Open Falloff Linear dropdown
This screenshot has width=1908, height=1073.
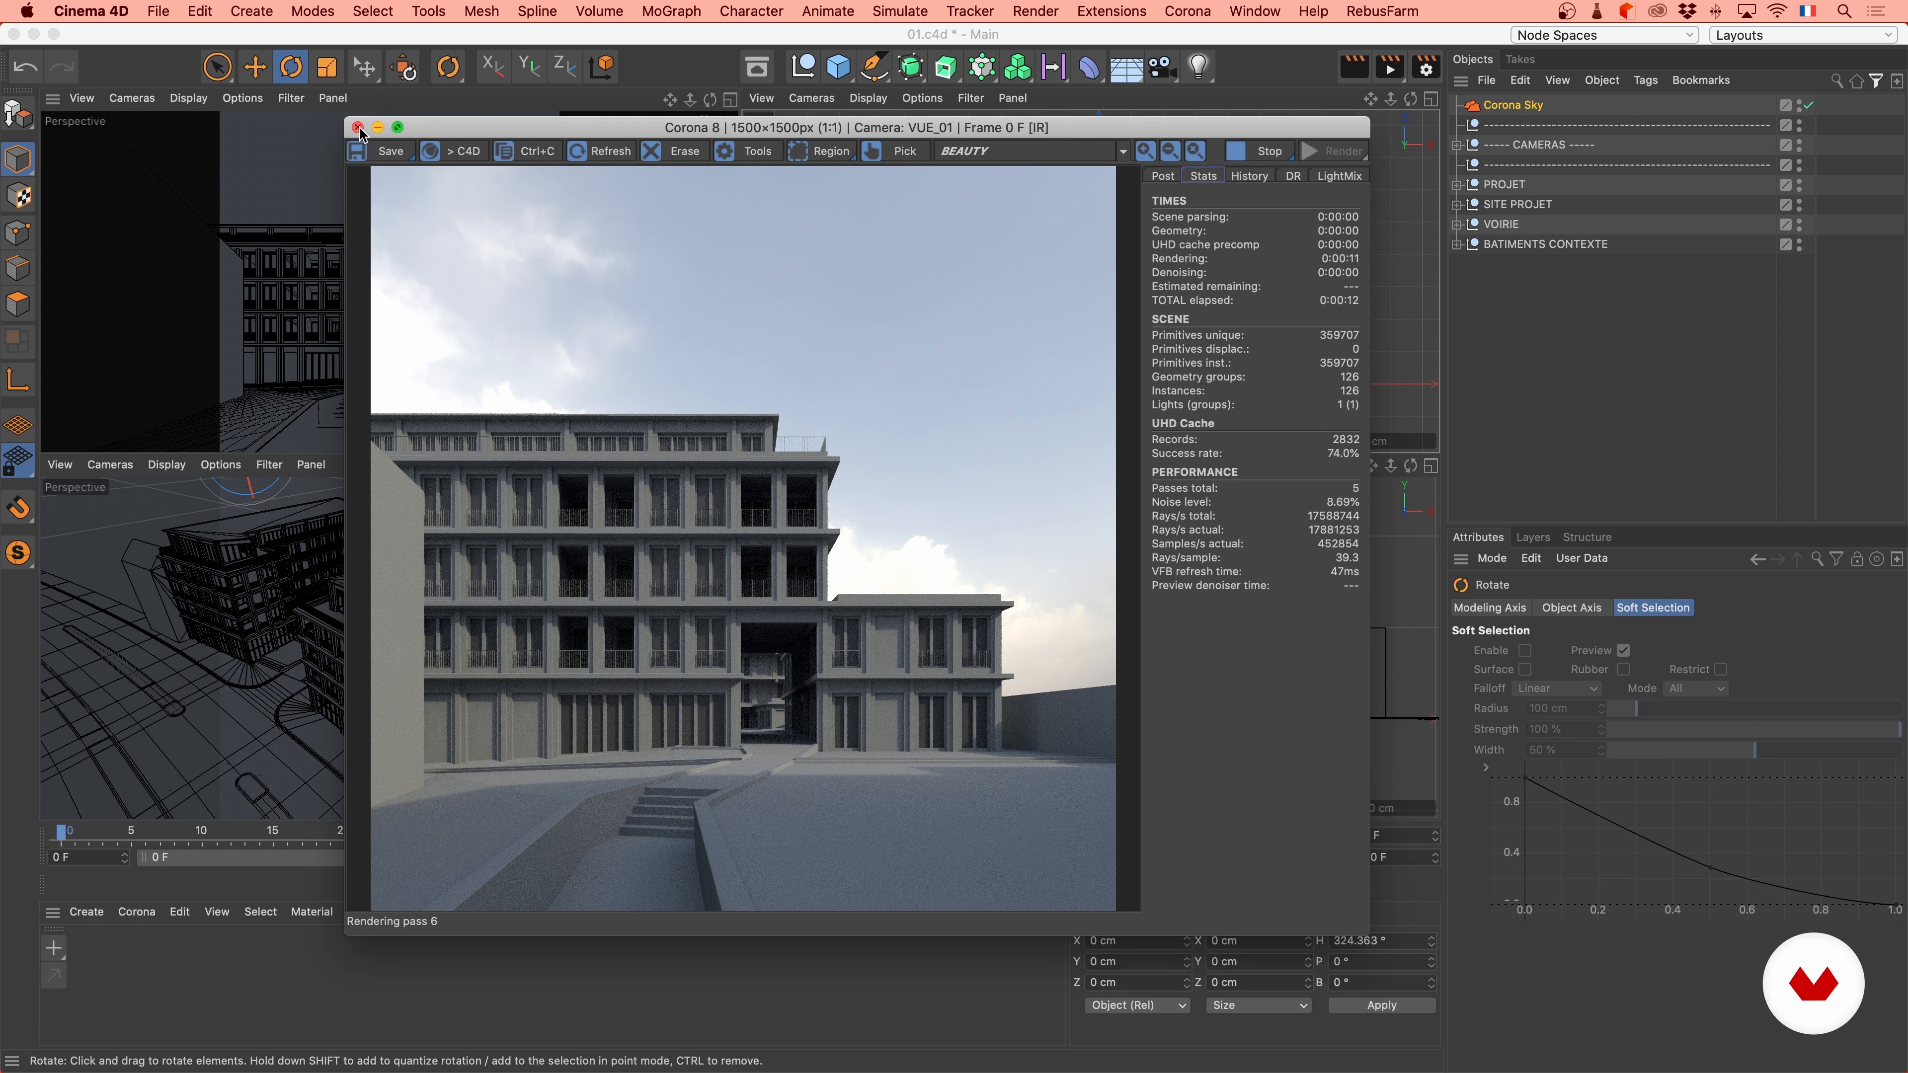(x=1556, y=689)
